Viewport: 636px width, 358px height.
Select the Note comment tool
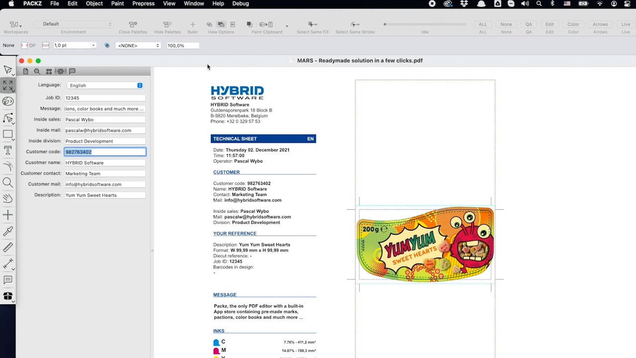[x=7, y=280]
